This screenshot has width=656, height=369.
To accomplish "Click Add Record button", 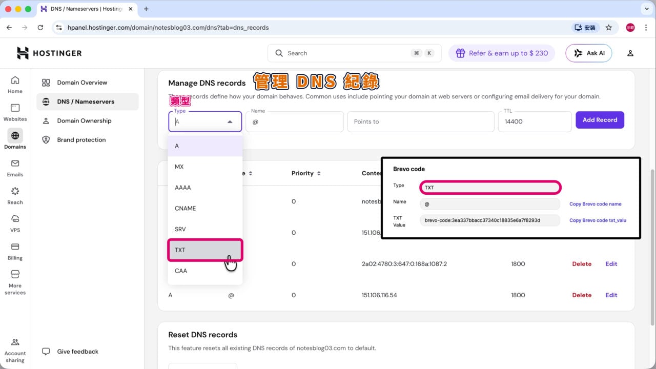I will pyautogui.click(x=600, y=120).
